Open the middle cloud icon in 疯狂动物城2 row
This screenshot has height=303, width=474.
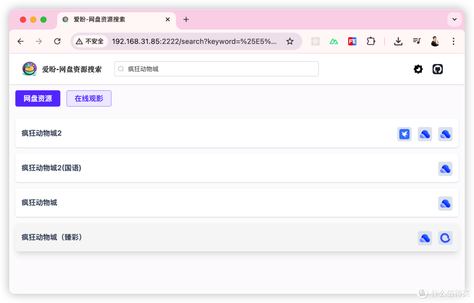425,134
